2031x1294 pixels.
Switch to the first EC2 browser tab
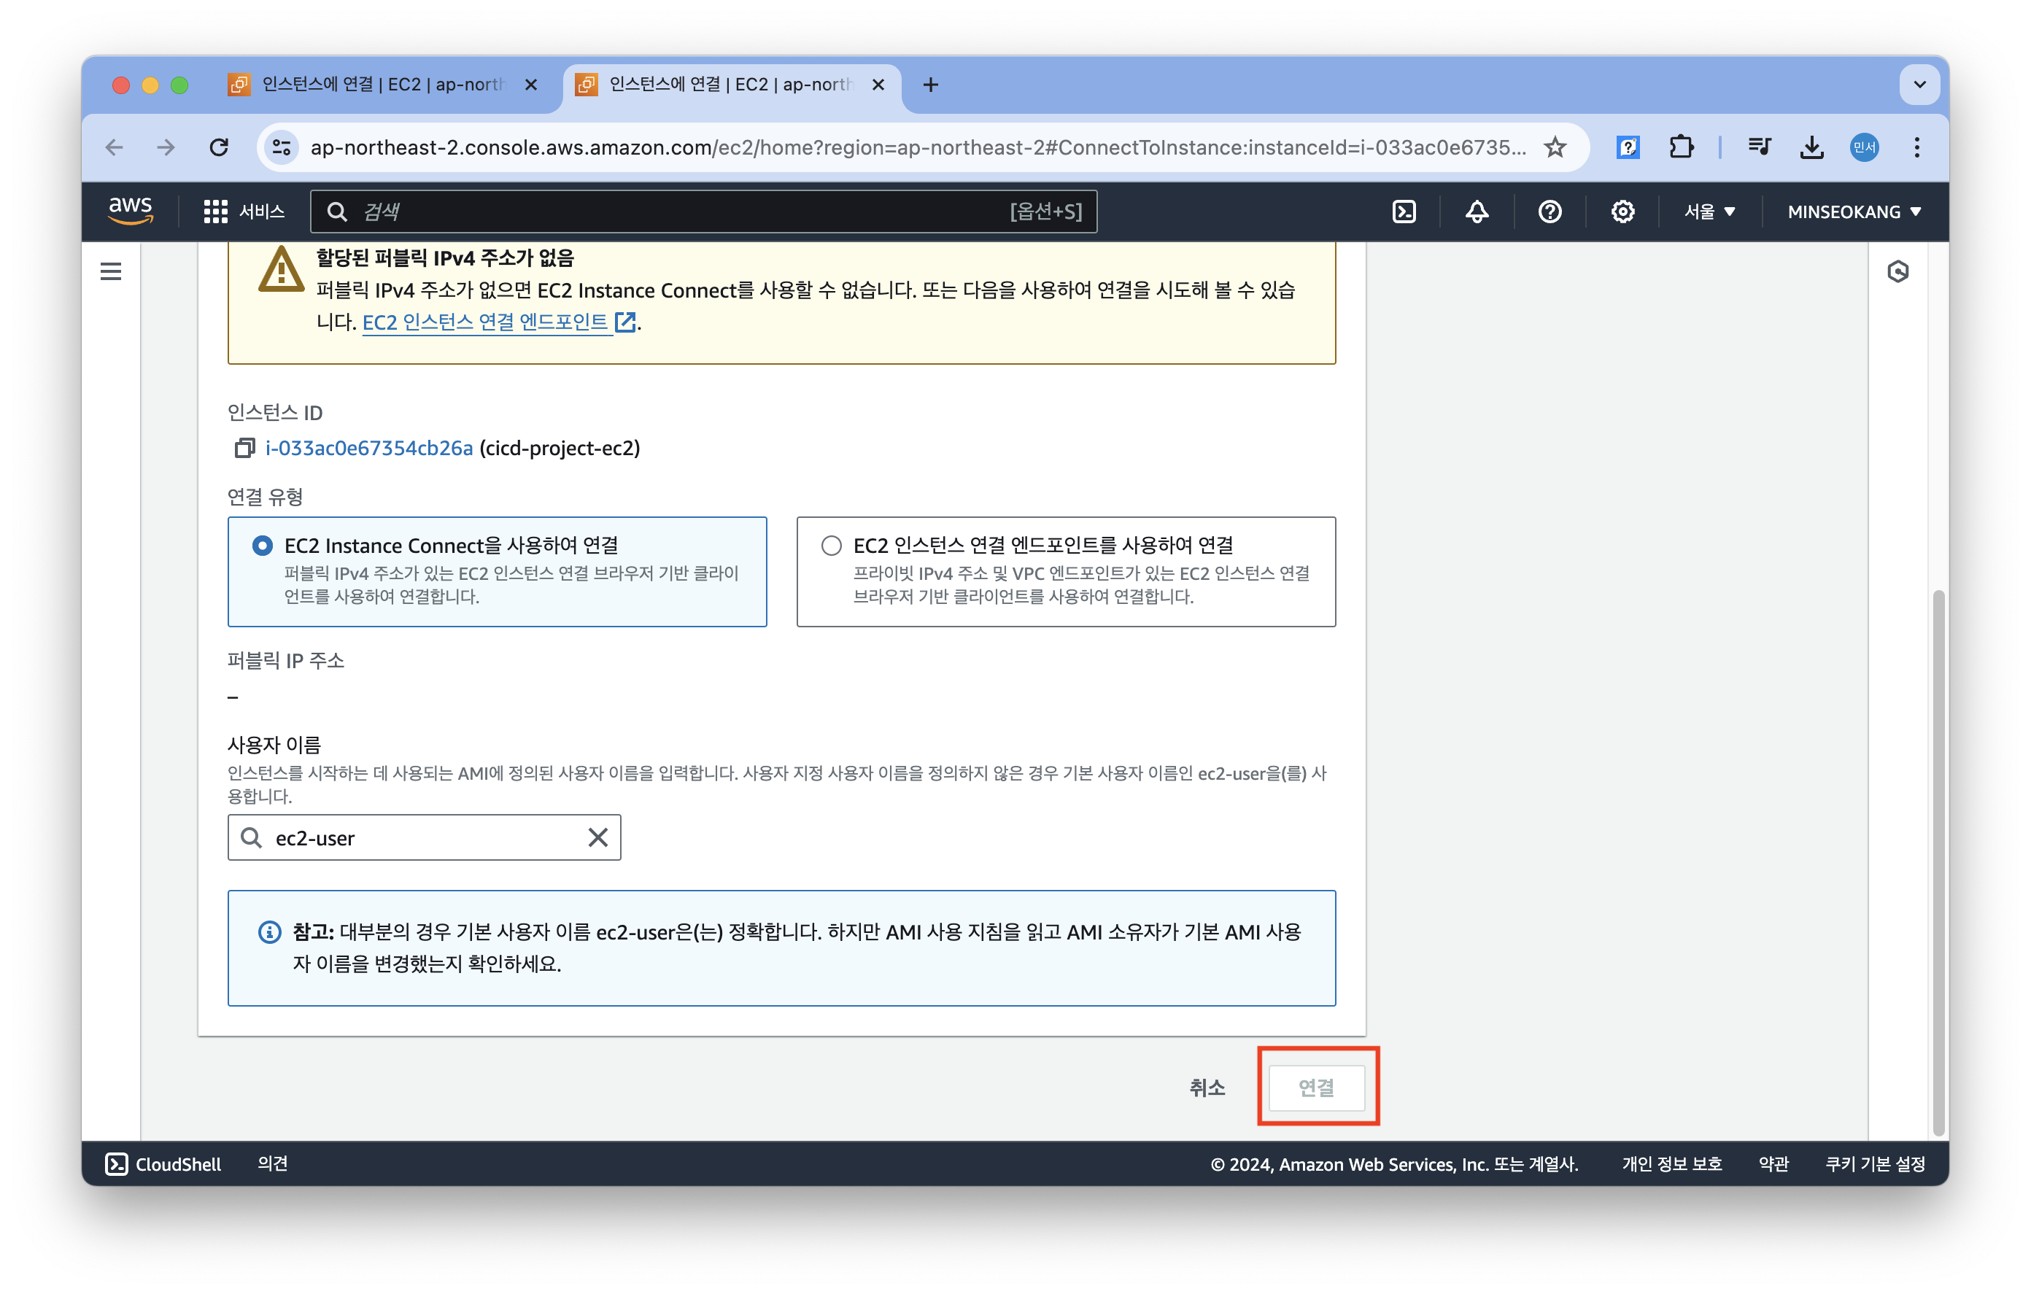pos(382,85)
